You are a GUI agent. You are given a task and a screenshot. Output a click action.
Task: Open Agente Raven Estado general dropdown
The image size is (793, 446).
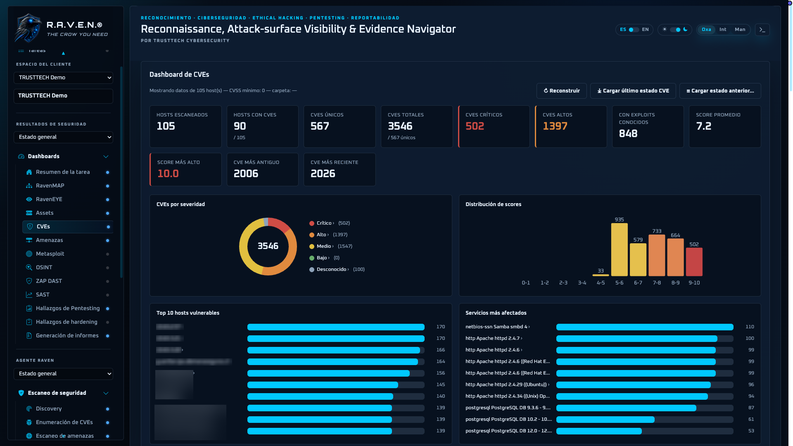tap(63, 374)
